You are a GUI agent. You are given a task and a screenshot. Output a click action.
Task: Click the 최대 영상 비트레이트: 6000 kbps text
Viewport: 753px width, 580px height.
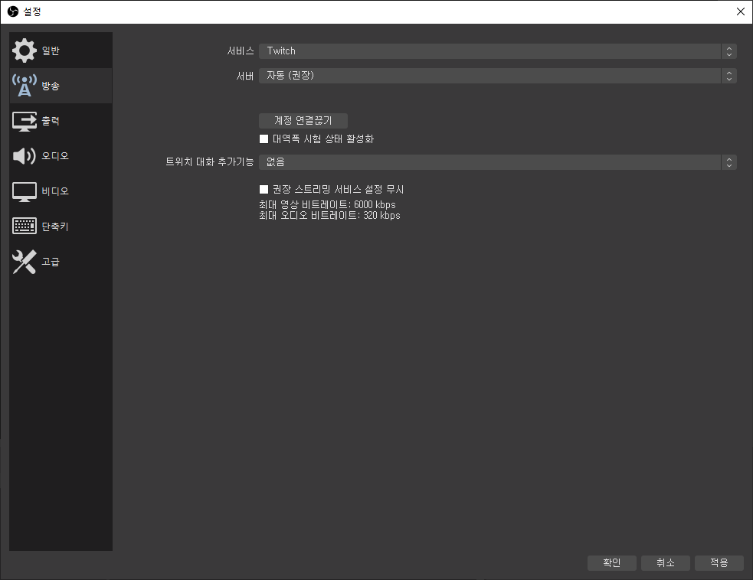pos(327,205)
